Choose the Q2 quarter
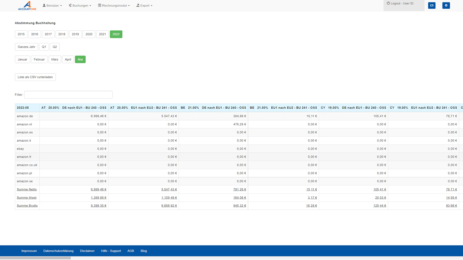This screenshot has height=260, width=463. pyautogui.click(x=55, y=47)
